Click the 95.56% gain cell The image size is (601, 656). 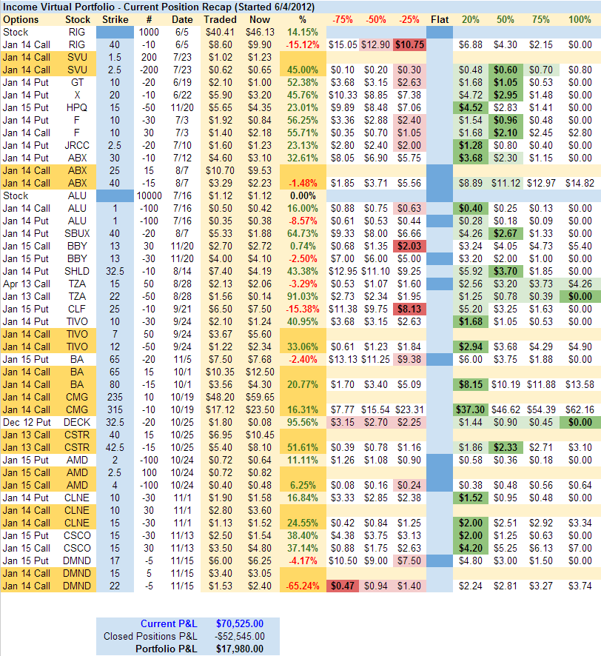pyautogui.click(x=302, y=422)
